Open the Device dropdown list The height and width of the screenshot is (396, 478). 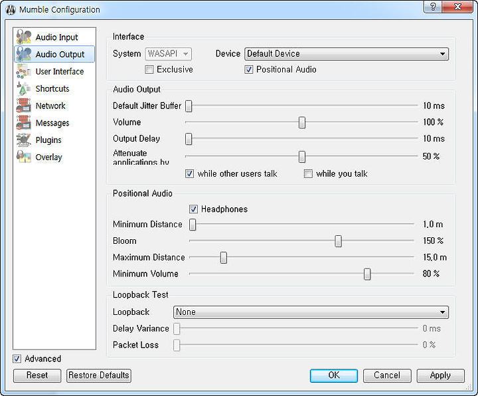(347, 54)
